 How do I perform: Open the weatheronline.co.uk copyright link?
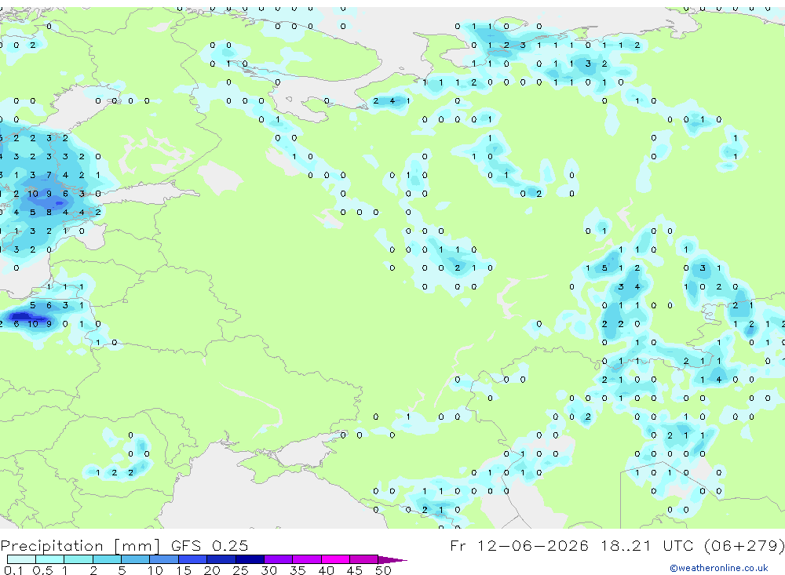click(719, 568)
